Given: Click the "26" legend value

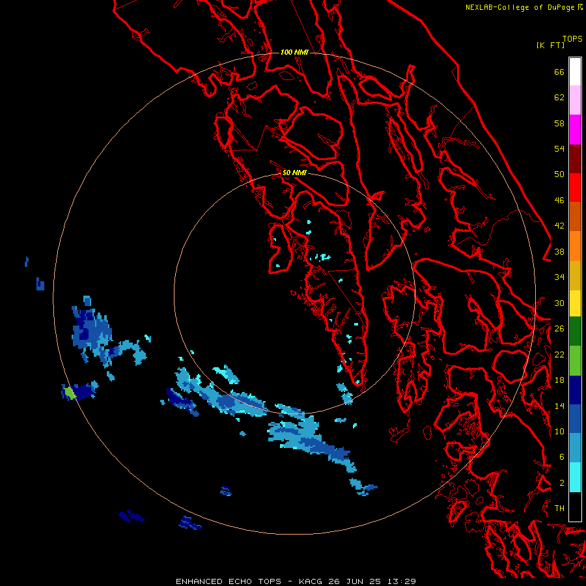Looking at the screenshot, I should pyautogui.click(x=559, y=329).
